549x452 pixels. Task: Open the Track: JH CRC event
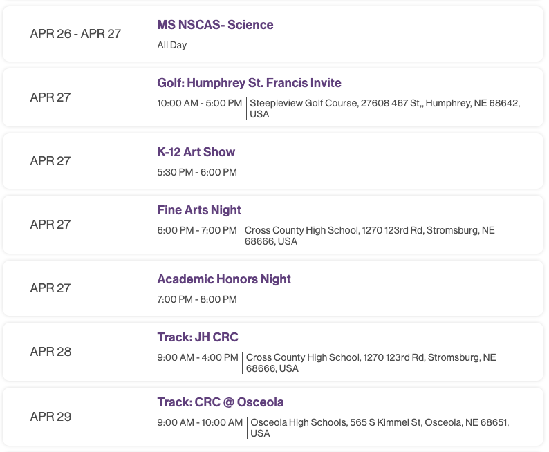(197, 337)
